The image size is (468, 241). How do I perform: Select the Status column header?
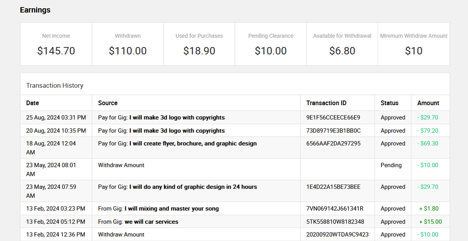[389, 103]
